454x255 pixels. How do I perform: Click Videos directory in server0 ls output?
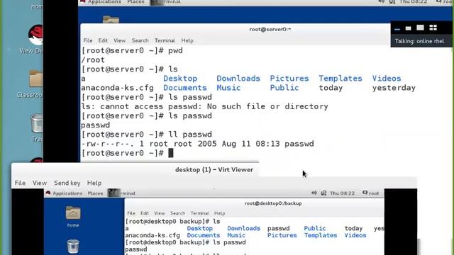click(387, 79)
